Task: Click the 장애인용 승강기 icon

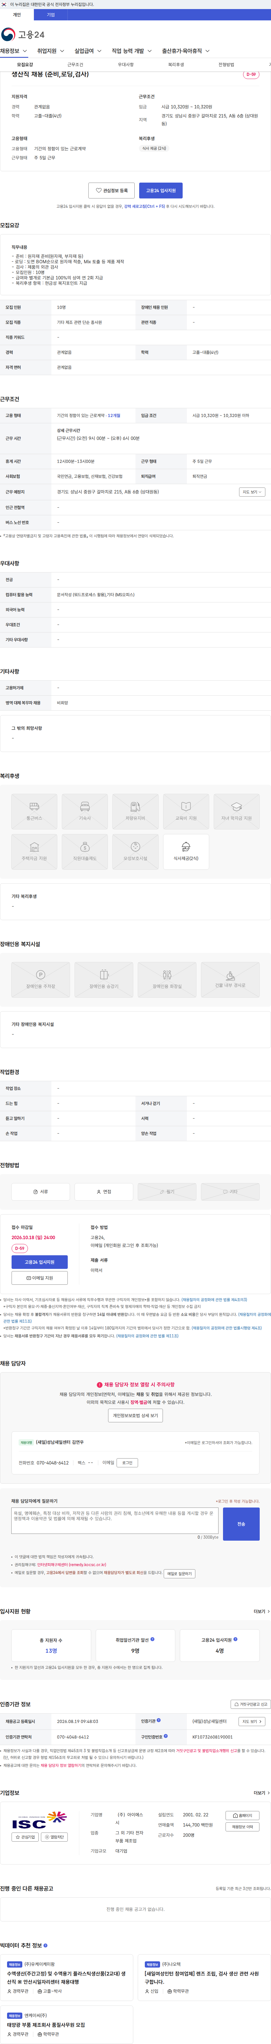Action: pos(104,979)
